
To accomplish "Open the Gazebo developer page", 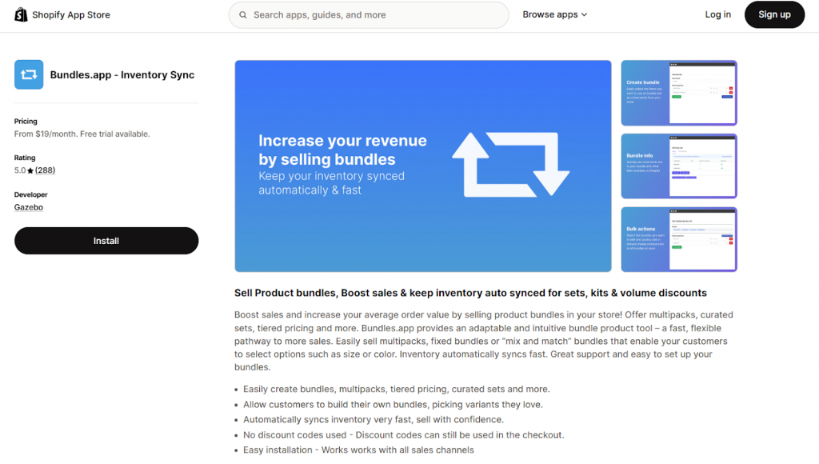I will [x=28, y=207].
